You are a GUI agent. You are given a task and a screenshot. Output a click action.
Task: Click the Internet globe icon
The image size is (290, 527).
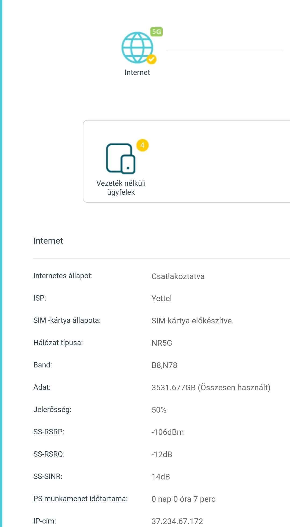pos(137,48)
